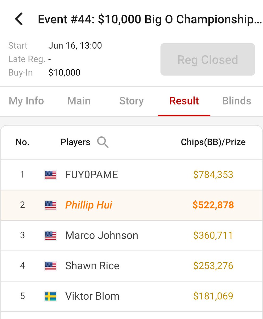Open FUY0PAME player row
This screenshot has width=263, height=319.
[x=131, y=175]
